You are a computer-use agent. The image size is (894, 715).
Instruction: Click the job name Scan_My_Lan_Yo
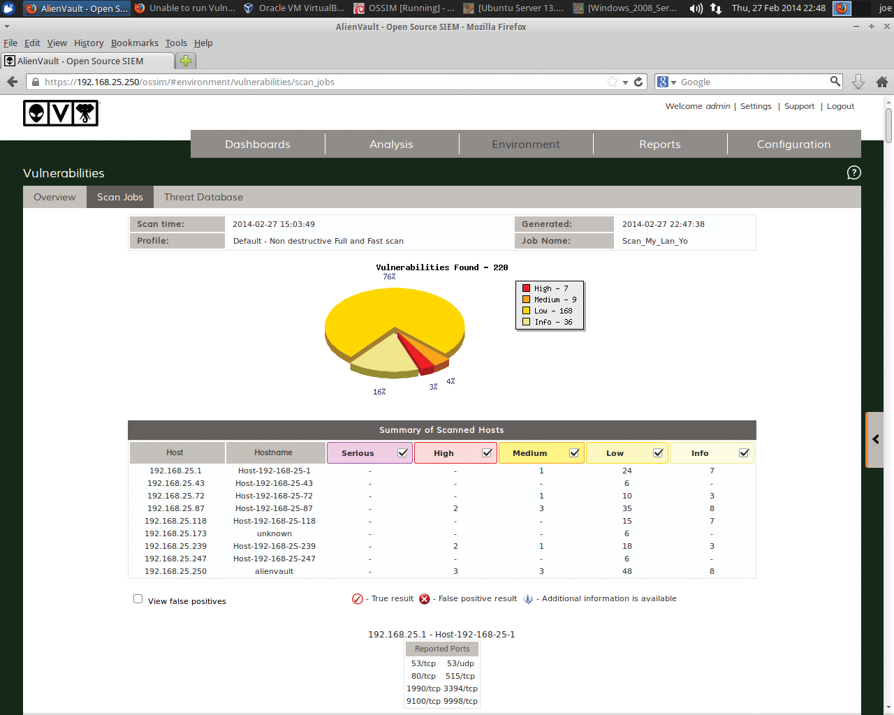coord(655,241)
